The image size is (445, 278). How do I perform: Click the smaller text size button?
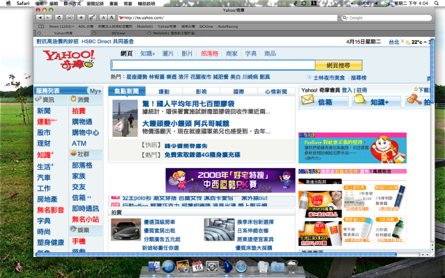[x=104, y=17]
